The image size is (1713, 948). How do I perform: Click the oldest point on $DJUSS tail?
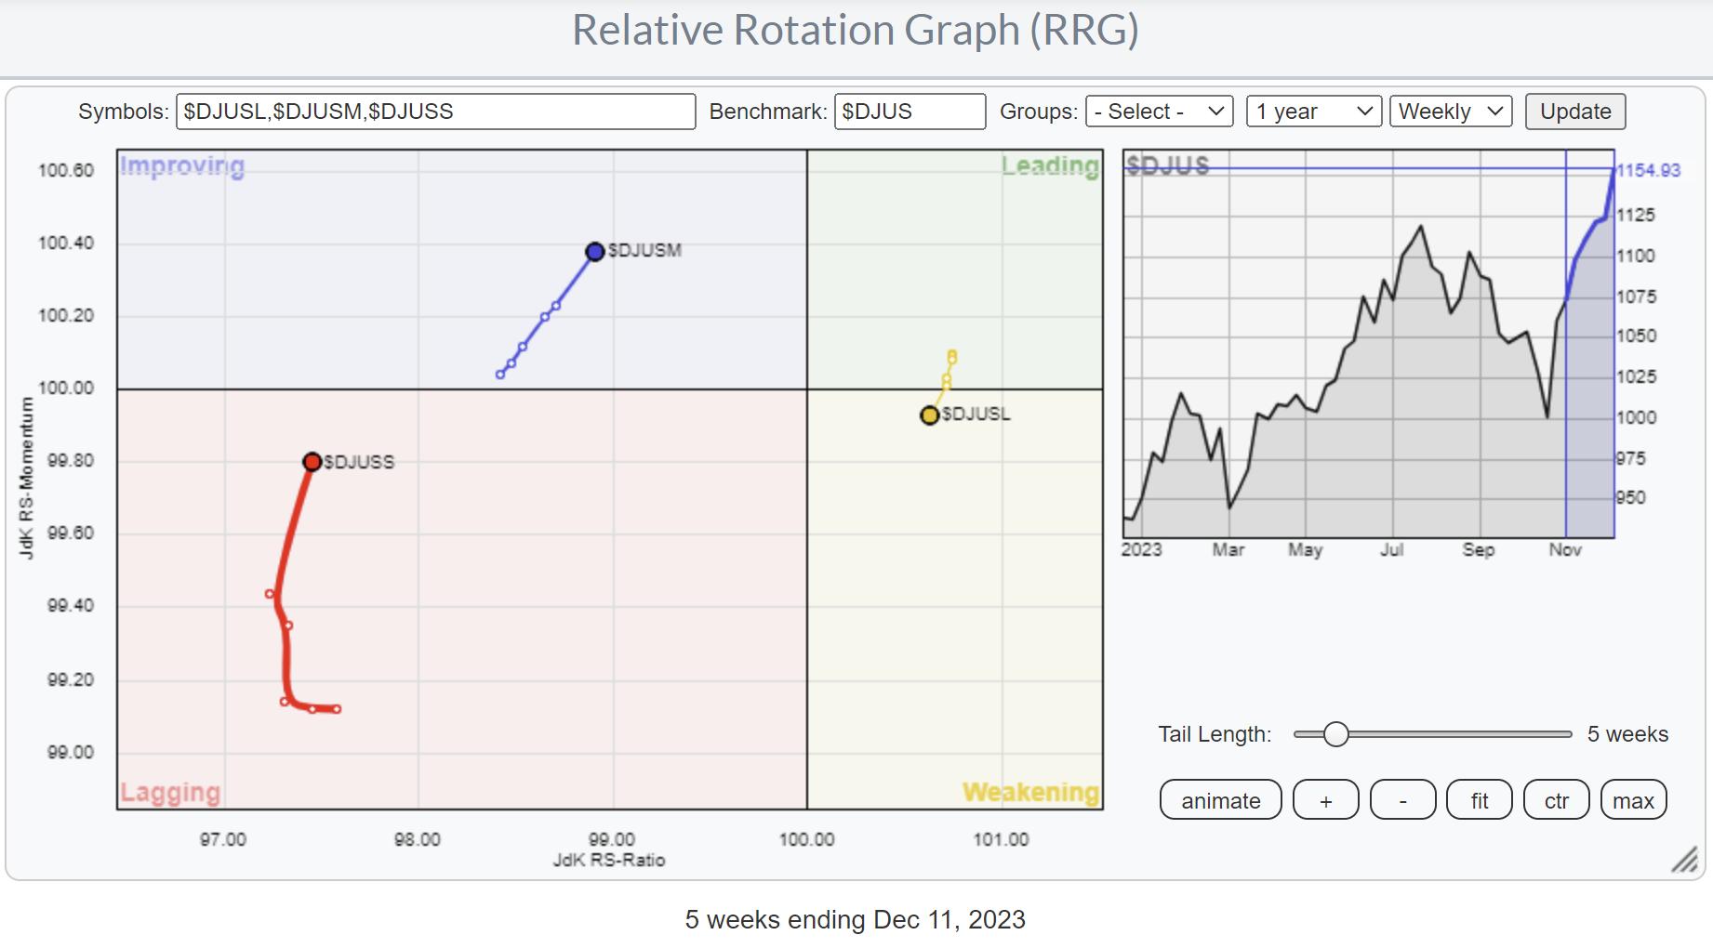(x=337, y=709)
